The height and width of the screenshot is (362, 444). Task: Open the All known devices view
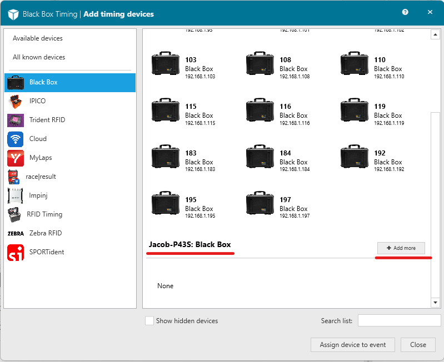click(39, 57)
